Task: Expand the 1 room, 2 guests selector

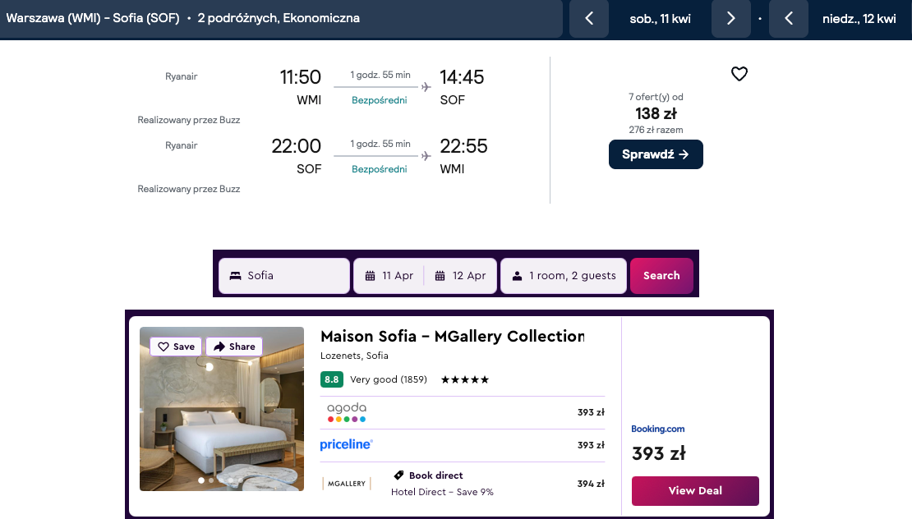Action: pos(564,276)
